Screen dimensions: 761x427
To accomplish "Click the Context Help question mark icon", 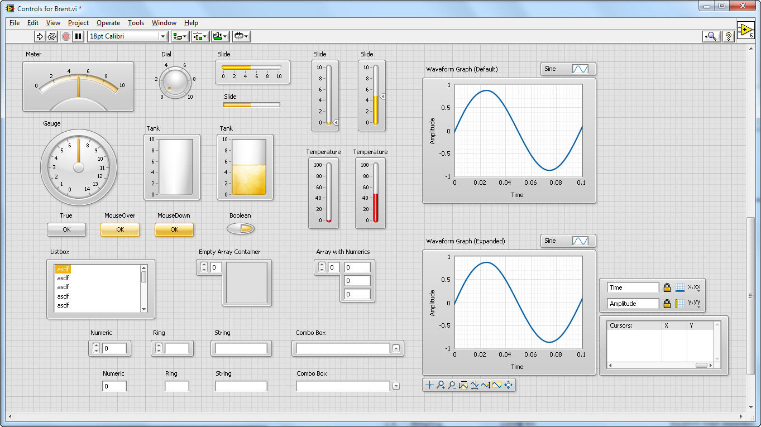I will tap(728, 36).
